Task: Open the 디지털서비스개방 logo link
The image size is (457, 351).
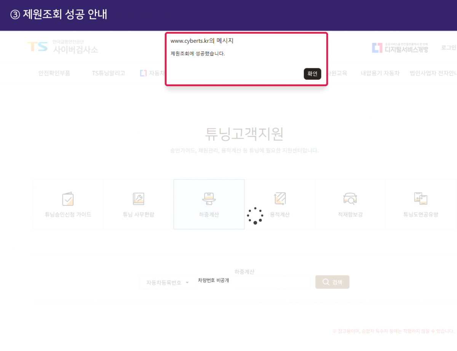Action: [x=400, y=48]
